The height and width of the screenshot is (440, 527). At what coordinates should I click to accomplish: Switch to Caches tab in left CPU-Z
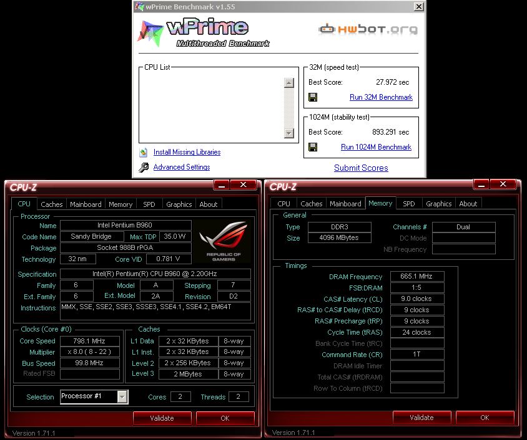[x=51, y=204]
